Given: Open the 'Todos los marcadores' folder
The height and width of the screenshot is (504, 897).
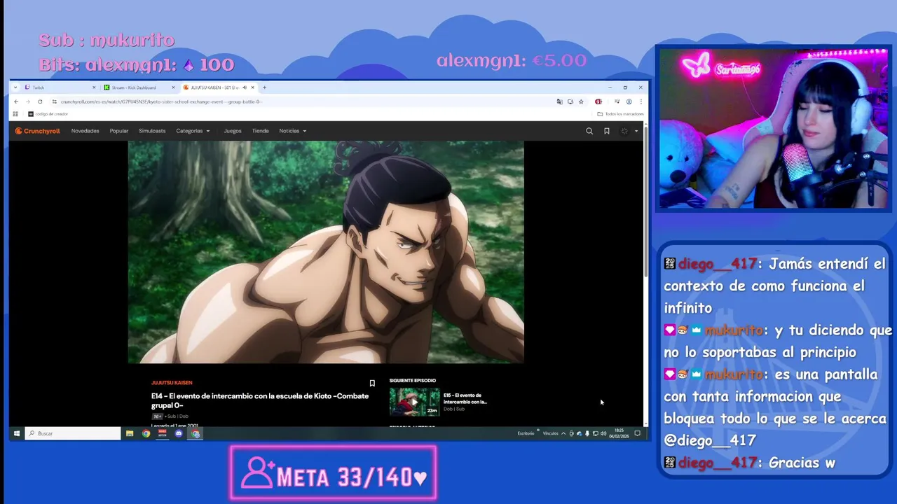Looking at the screenshot, I should tap(621, 113).
